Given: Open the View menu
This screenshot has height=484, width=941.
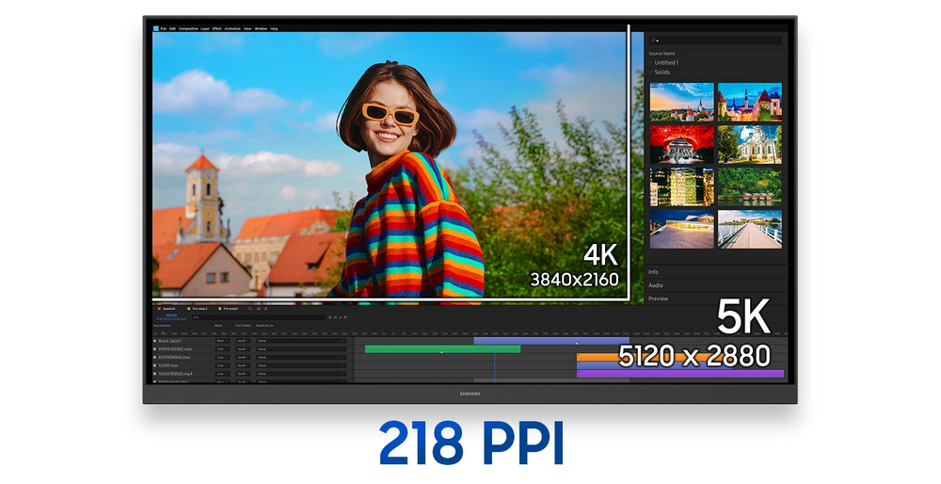Looking at the screenshot, I should click(247, 29).
